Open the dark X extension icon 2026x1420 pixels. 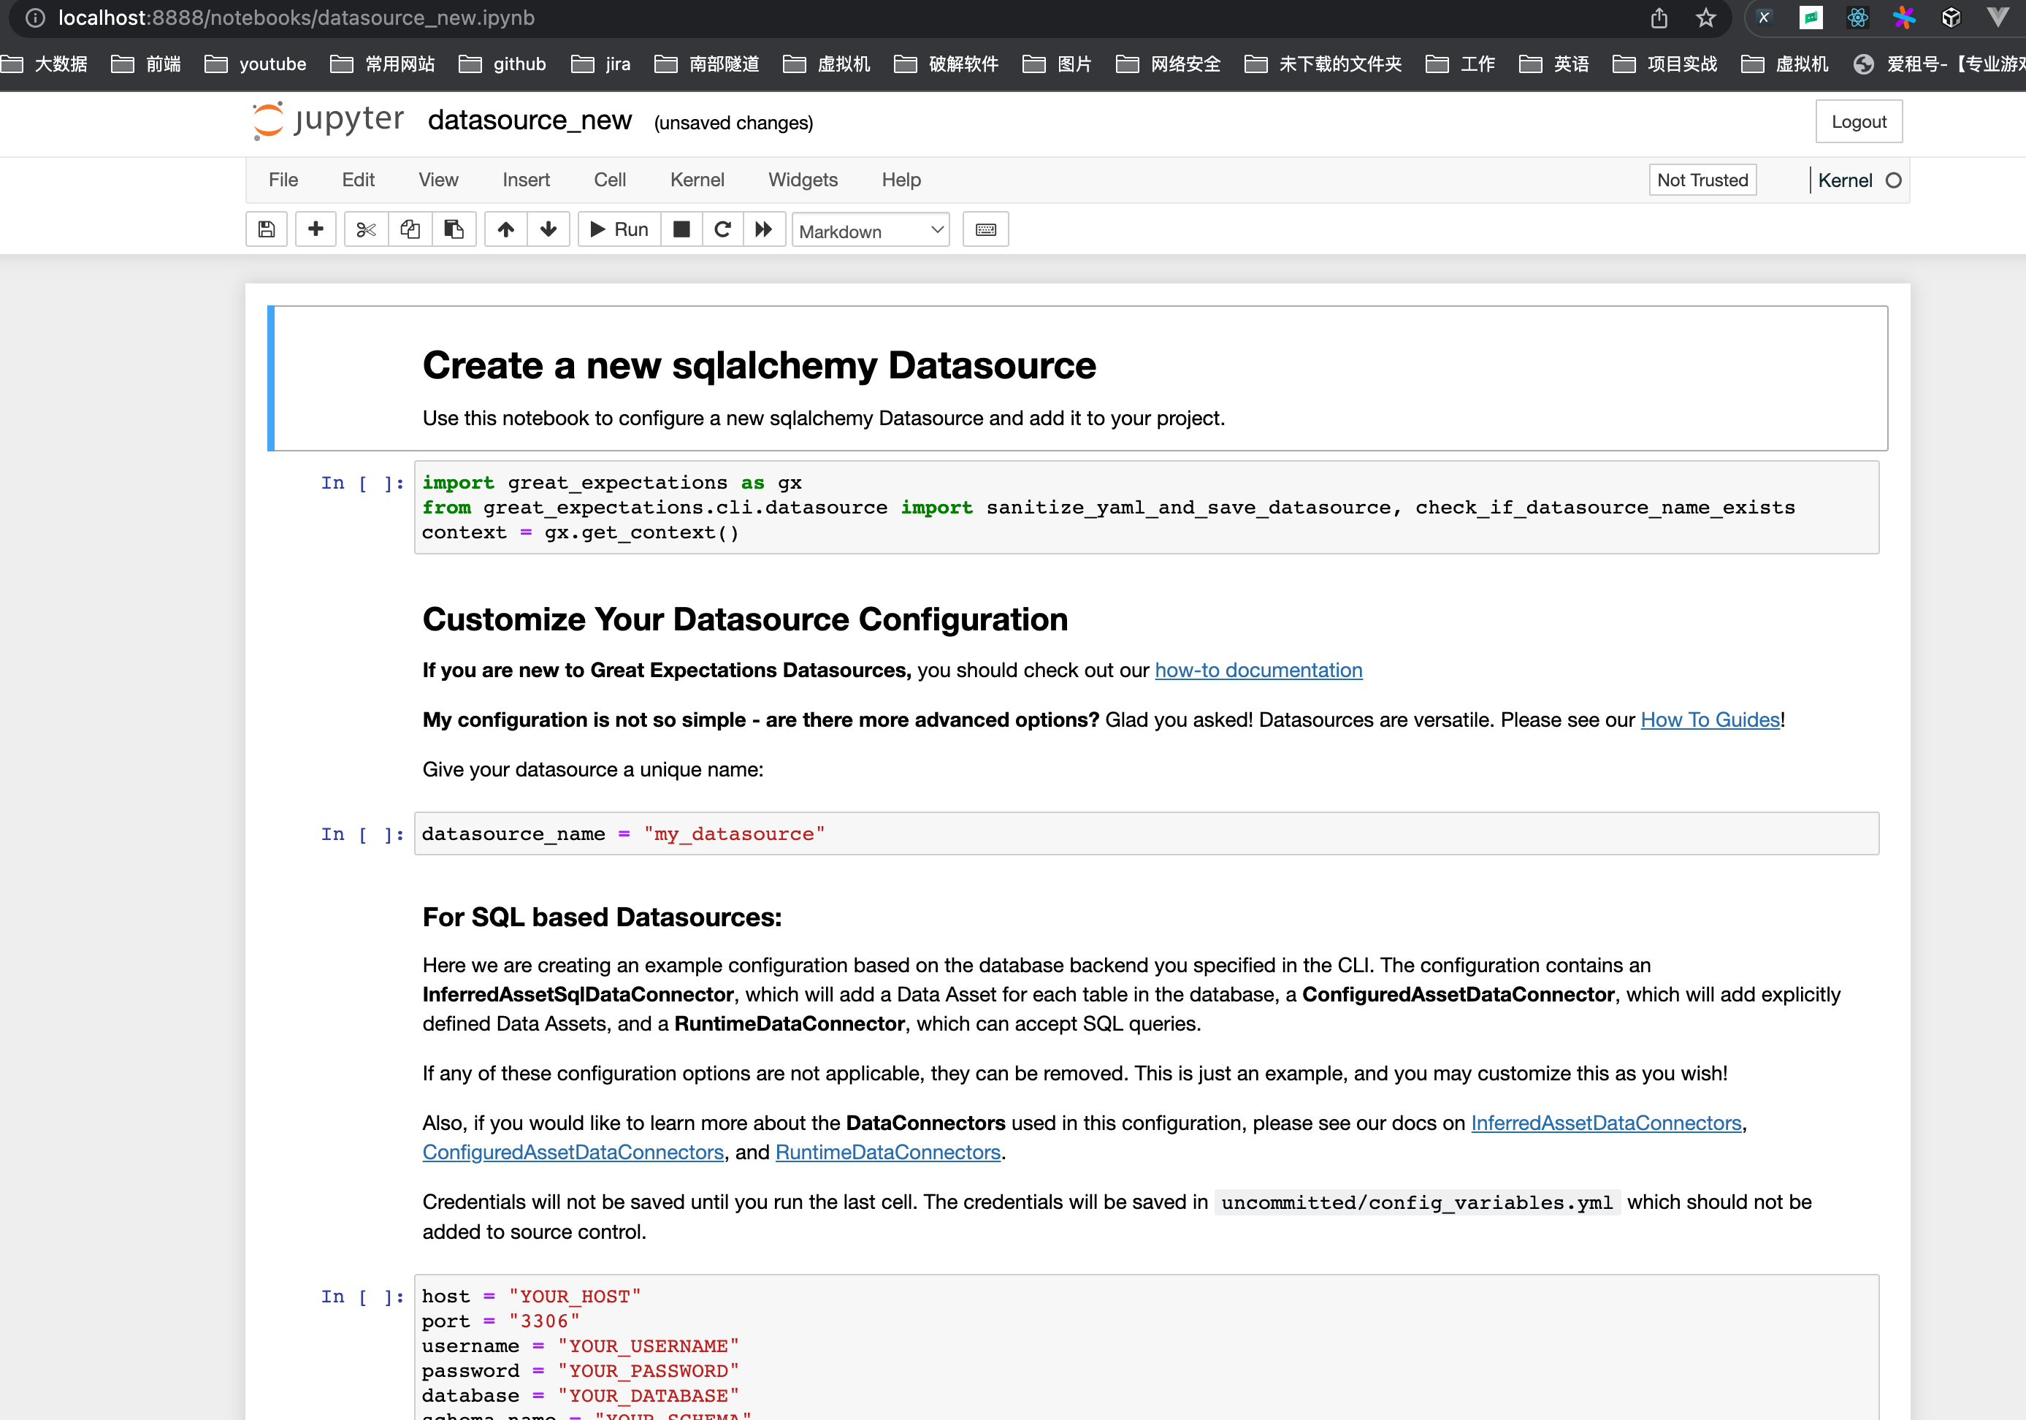click(1764, 18)
